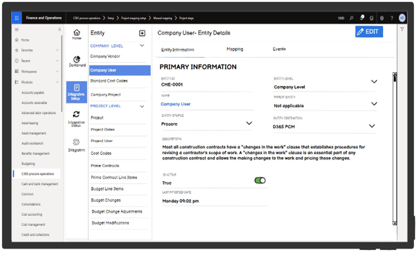Open Integration Status sync icon

click(76, 118)
